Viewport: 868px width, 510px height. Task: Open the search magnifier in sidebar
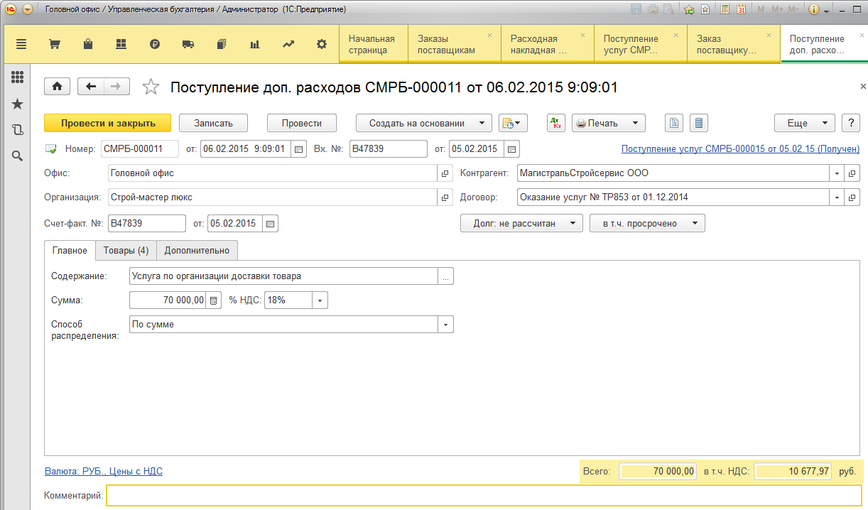[18, 156]
